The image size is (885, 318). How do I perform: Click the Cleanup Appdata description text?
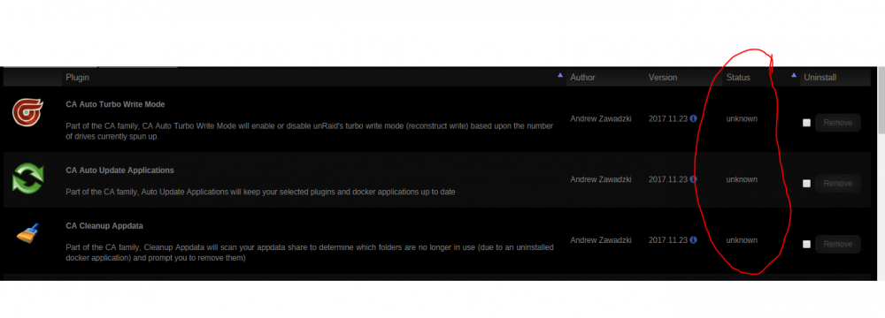click(309, 253)
